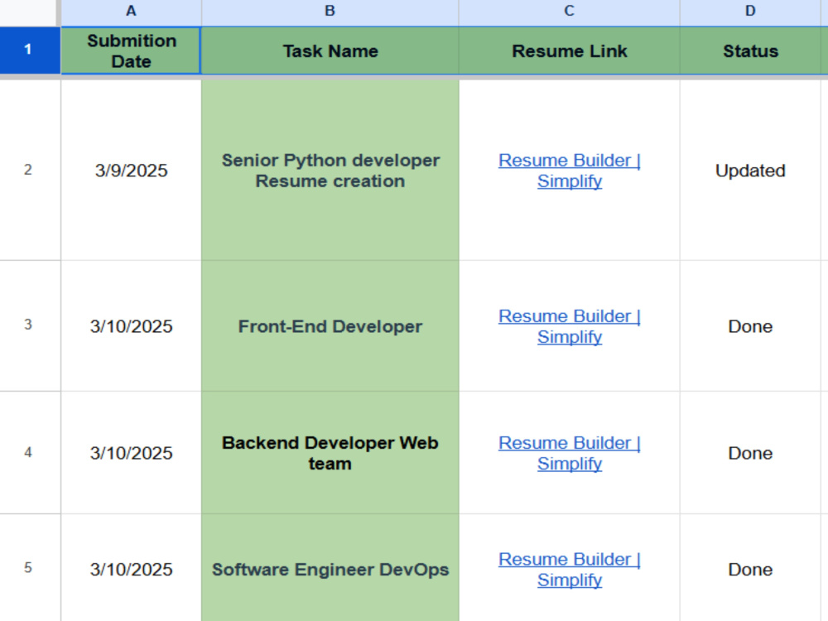This screenshot has width=828, height=621.
Task: Select column D header
Action: (x=750, y=12)
